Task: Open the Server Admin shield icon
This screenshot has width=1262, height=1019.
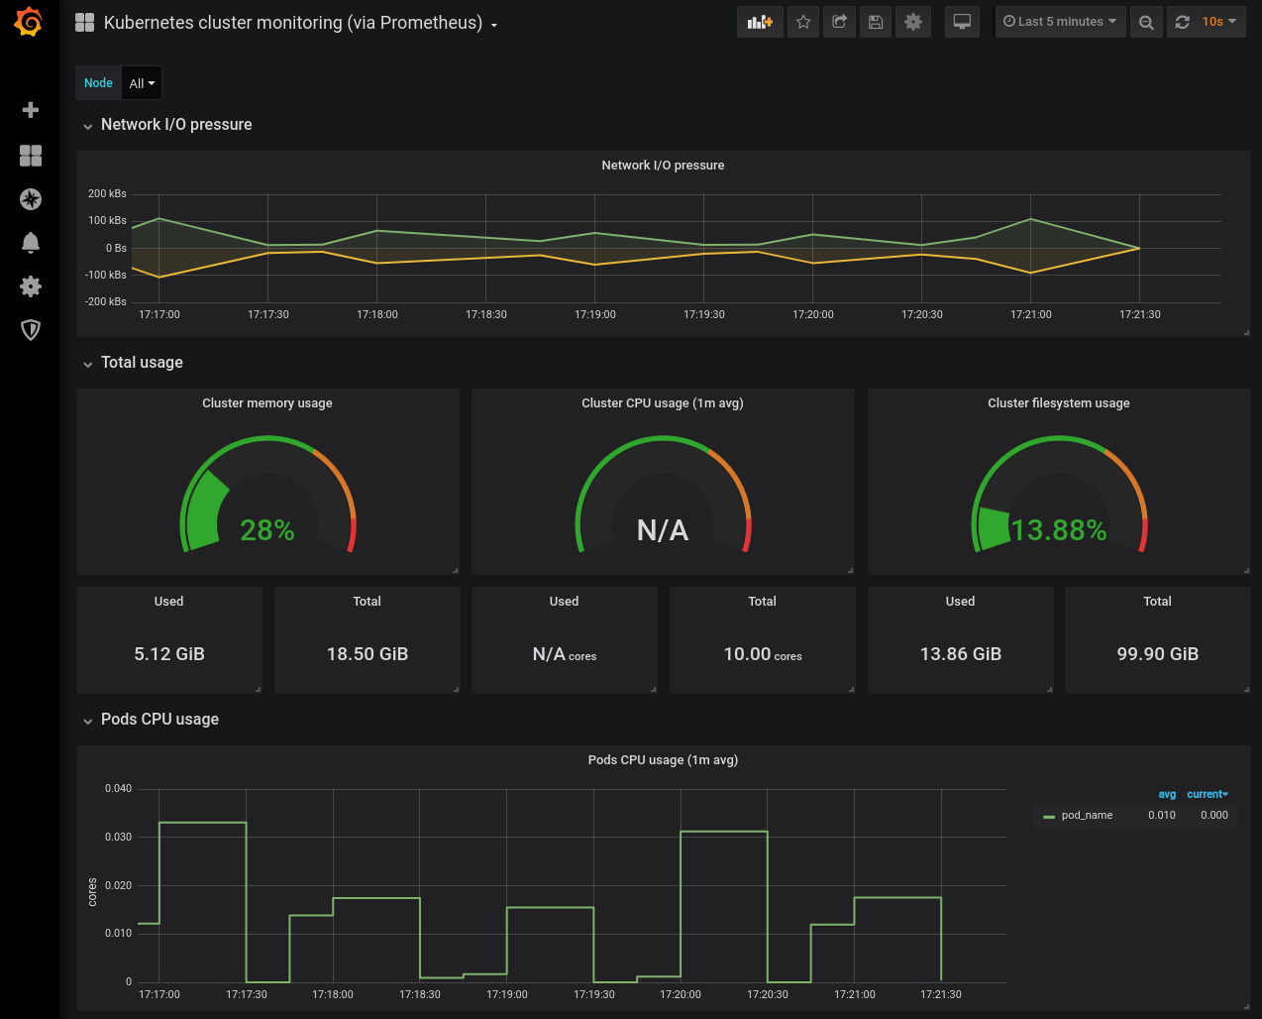Action: (31, 330)
